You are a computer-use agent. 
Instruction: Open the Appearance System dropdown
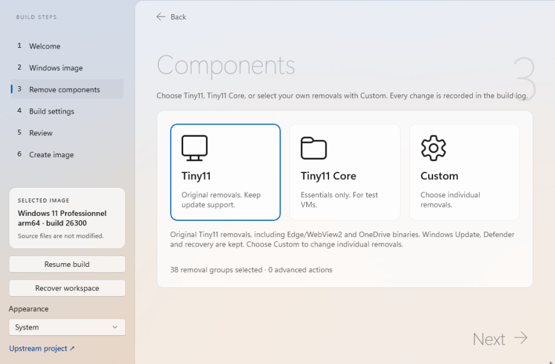point(67,327)
